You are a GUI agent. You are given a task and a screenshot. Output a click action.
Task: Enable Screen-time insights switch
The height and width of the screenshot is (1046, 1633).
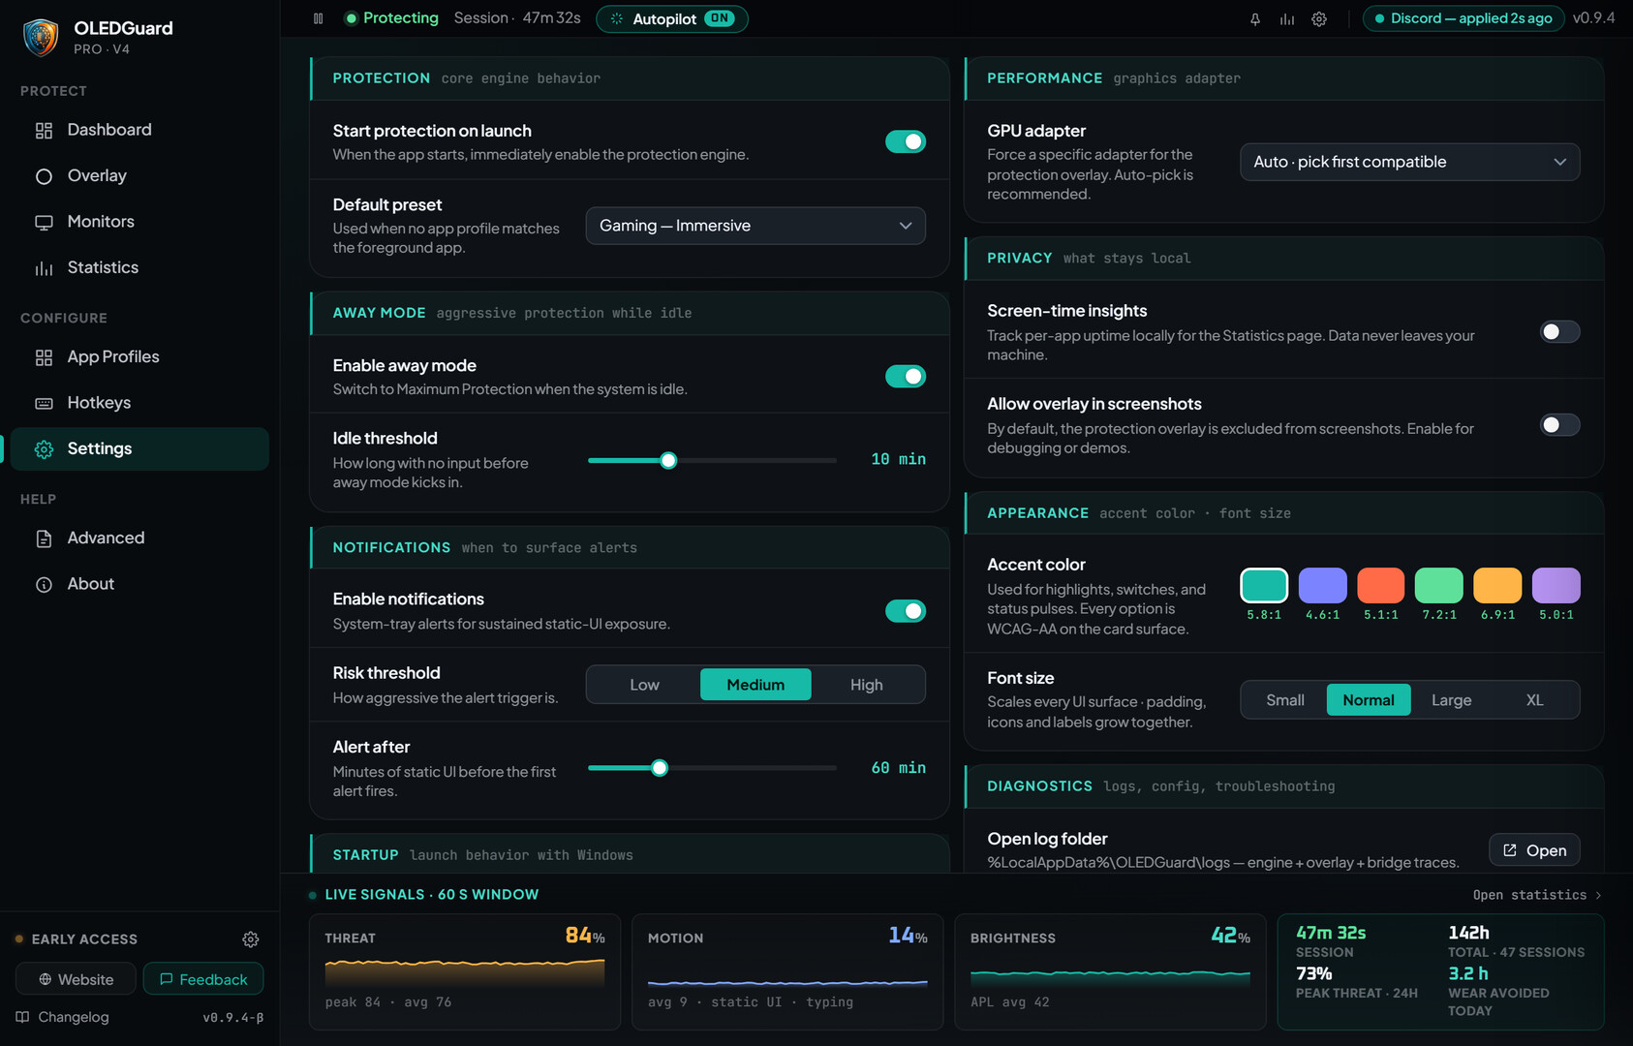coord(1559,332)
